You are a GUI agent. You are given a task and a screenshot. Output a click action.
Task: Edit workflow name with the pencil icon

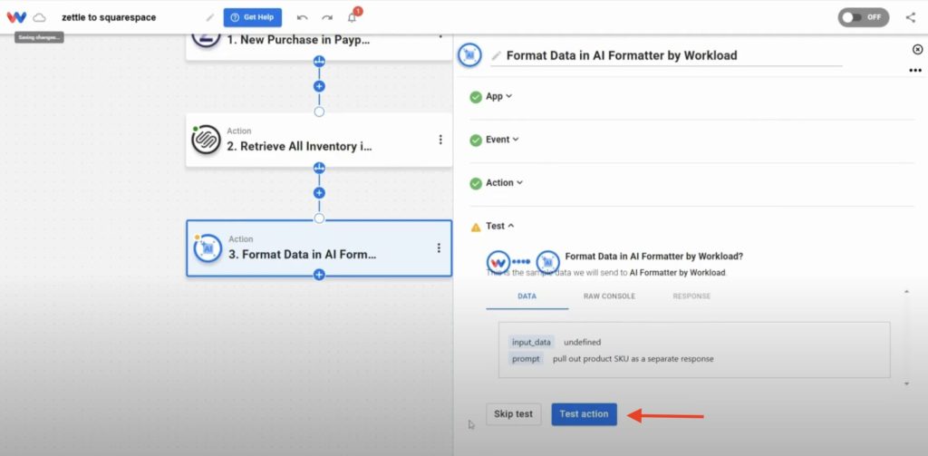pyautogui.click(x=210, y=18)
